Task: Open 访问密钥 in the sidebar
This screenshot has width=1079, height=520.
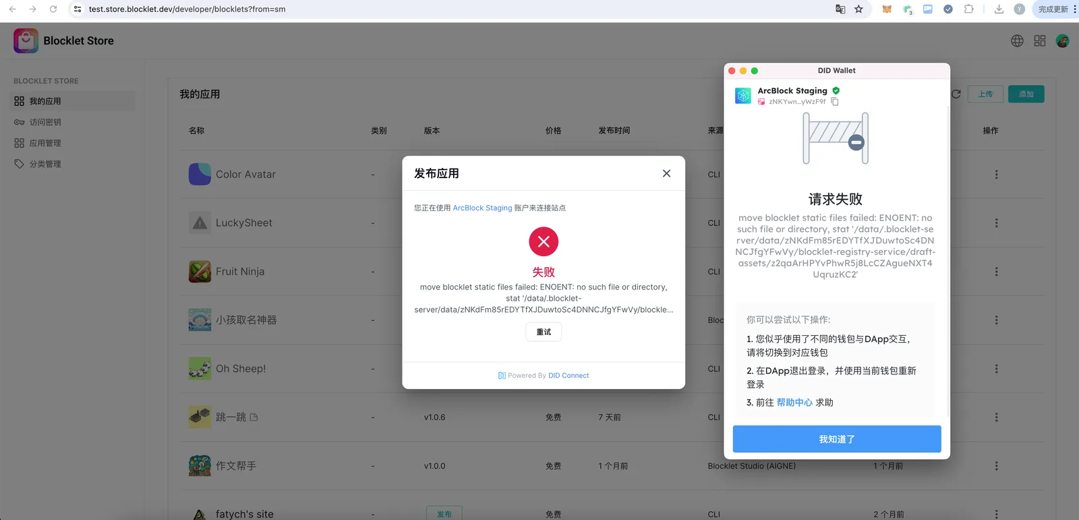Action: (74, 122)
